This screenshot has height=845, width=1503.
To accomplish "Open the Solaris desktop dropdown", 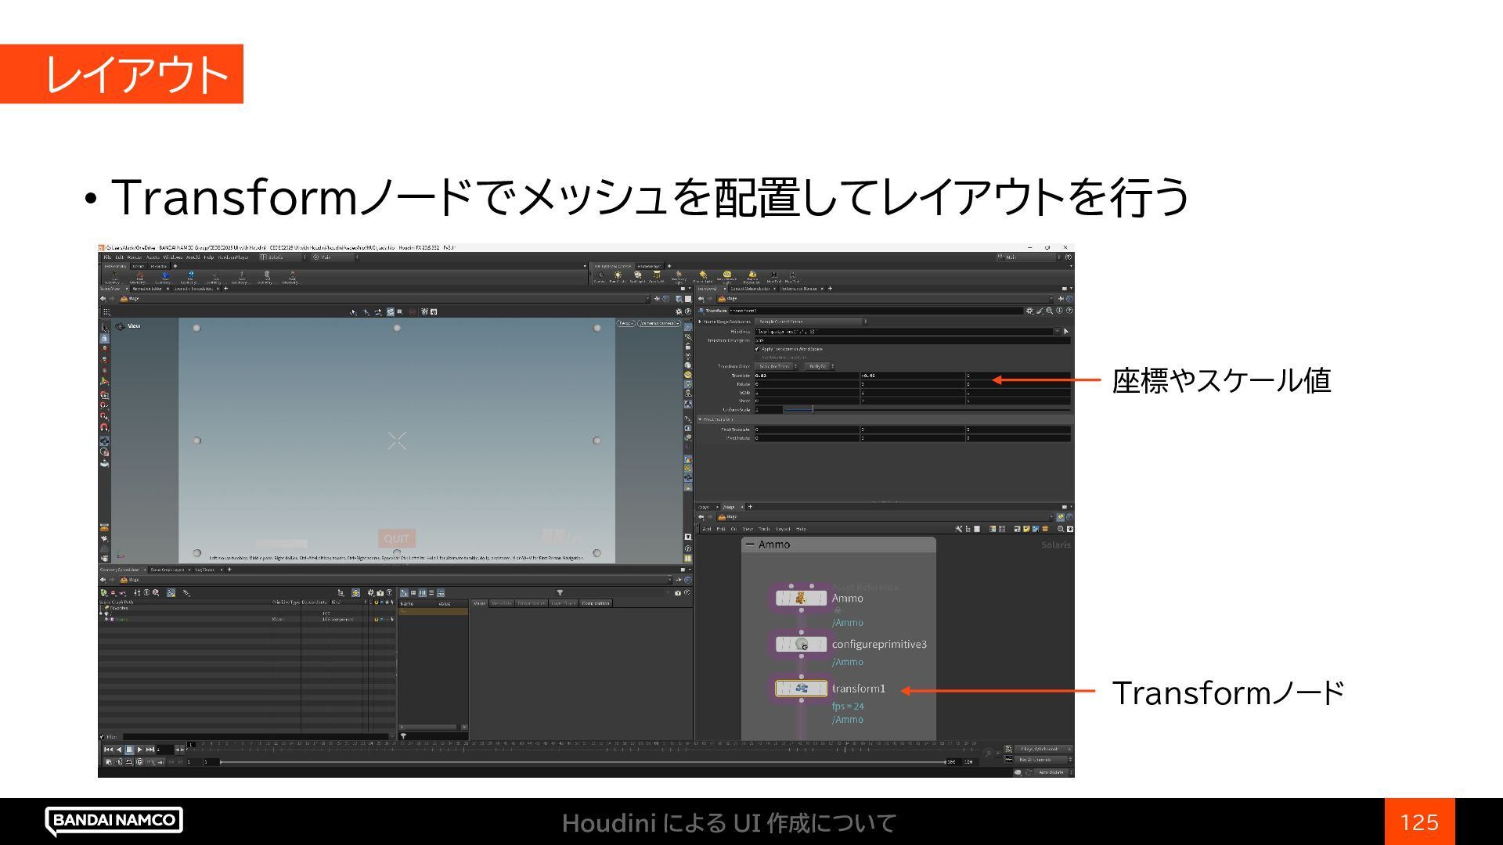I will tap(282, 257).
